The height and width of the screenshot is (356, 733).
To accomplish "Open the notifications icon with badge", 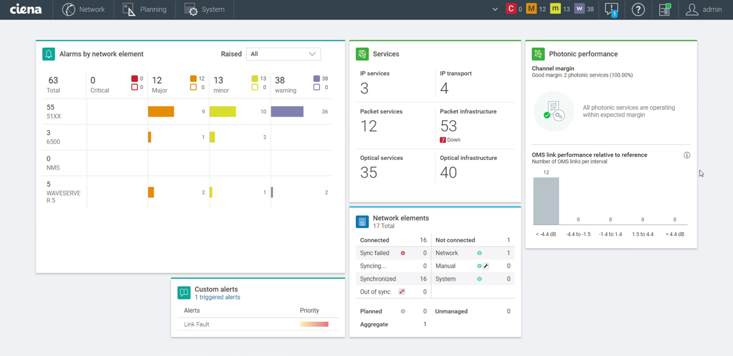I will pyautogui.click(x=611, y=10).
